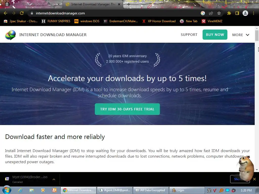
Task: Click the '2 000 000+ registered users' text
Action: pyautogui.click(x=127, y=61)
